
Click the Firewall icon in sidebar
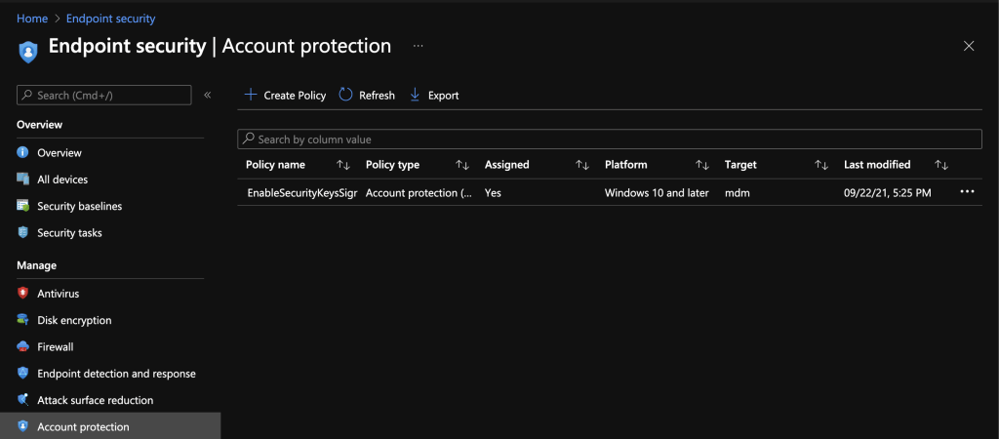tap(23, 346)
